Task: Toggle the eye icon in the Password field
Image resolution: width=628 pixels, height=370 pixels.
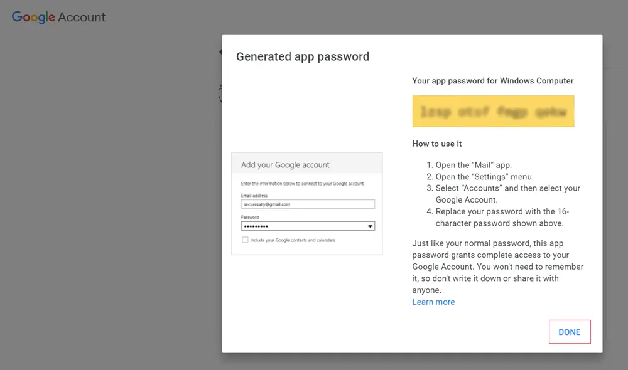Action: (371, 226)
